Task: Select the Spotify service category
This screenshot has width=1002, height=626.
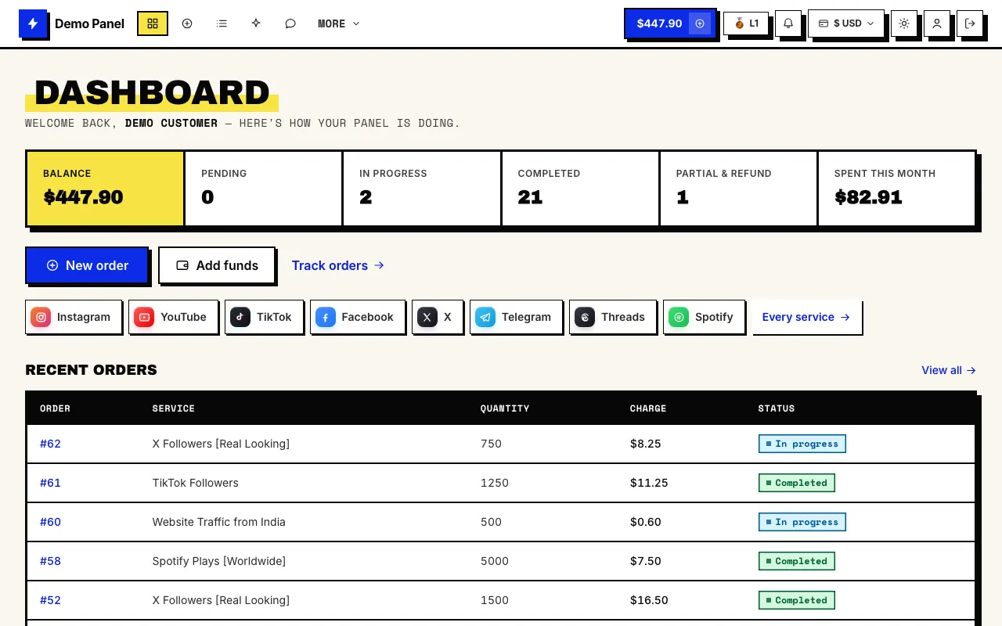Action: click(x=704, y=317)
